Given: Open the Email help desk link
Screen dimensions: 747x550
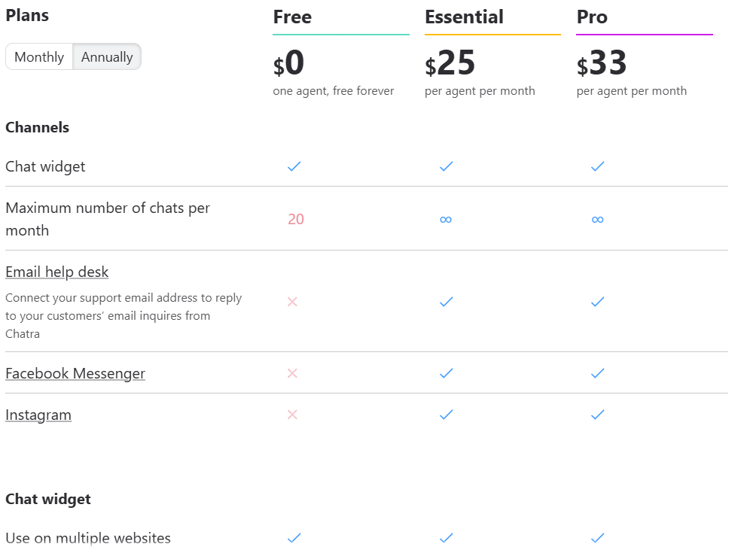Looking at the screenshot, I should 57,272.
